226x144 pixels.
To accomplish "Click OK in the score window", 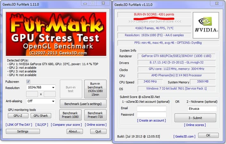I will click(208, 135).
